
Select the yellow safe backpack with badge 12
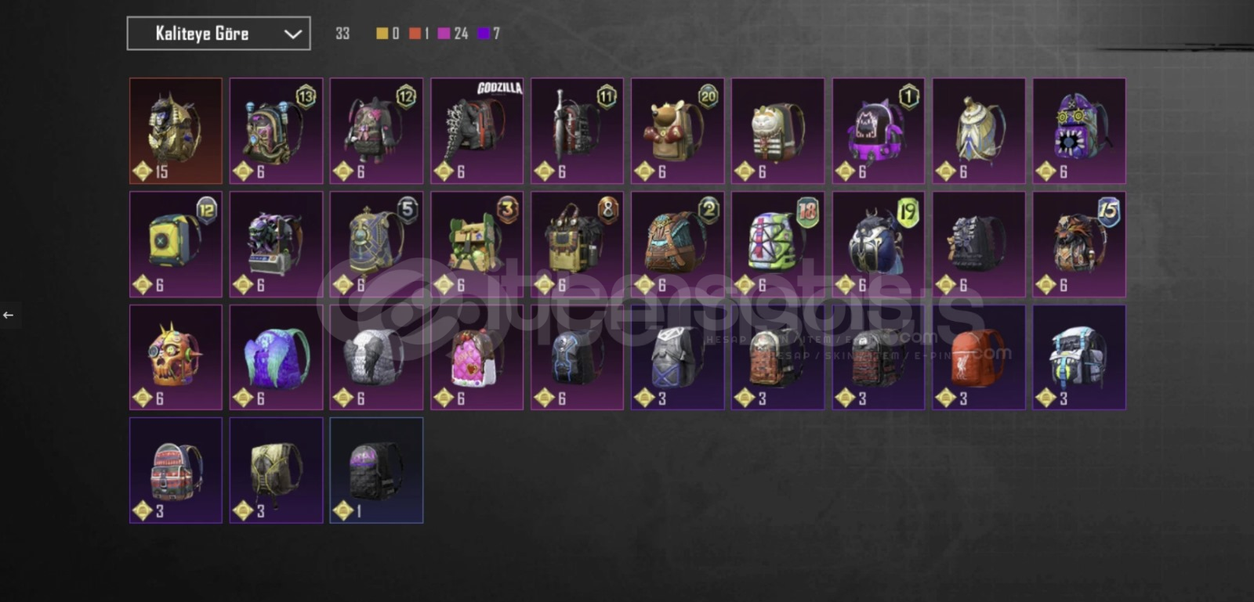[x=176, y=244]
